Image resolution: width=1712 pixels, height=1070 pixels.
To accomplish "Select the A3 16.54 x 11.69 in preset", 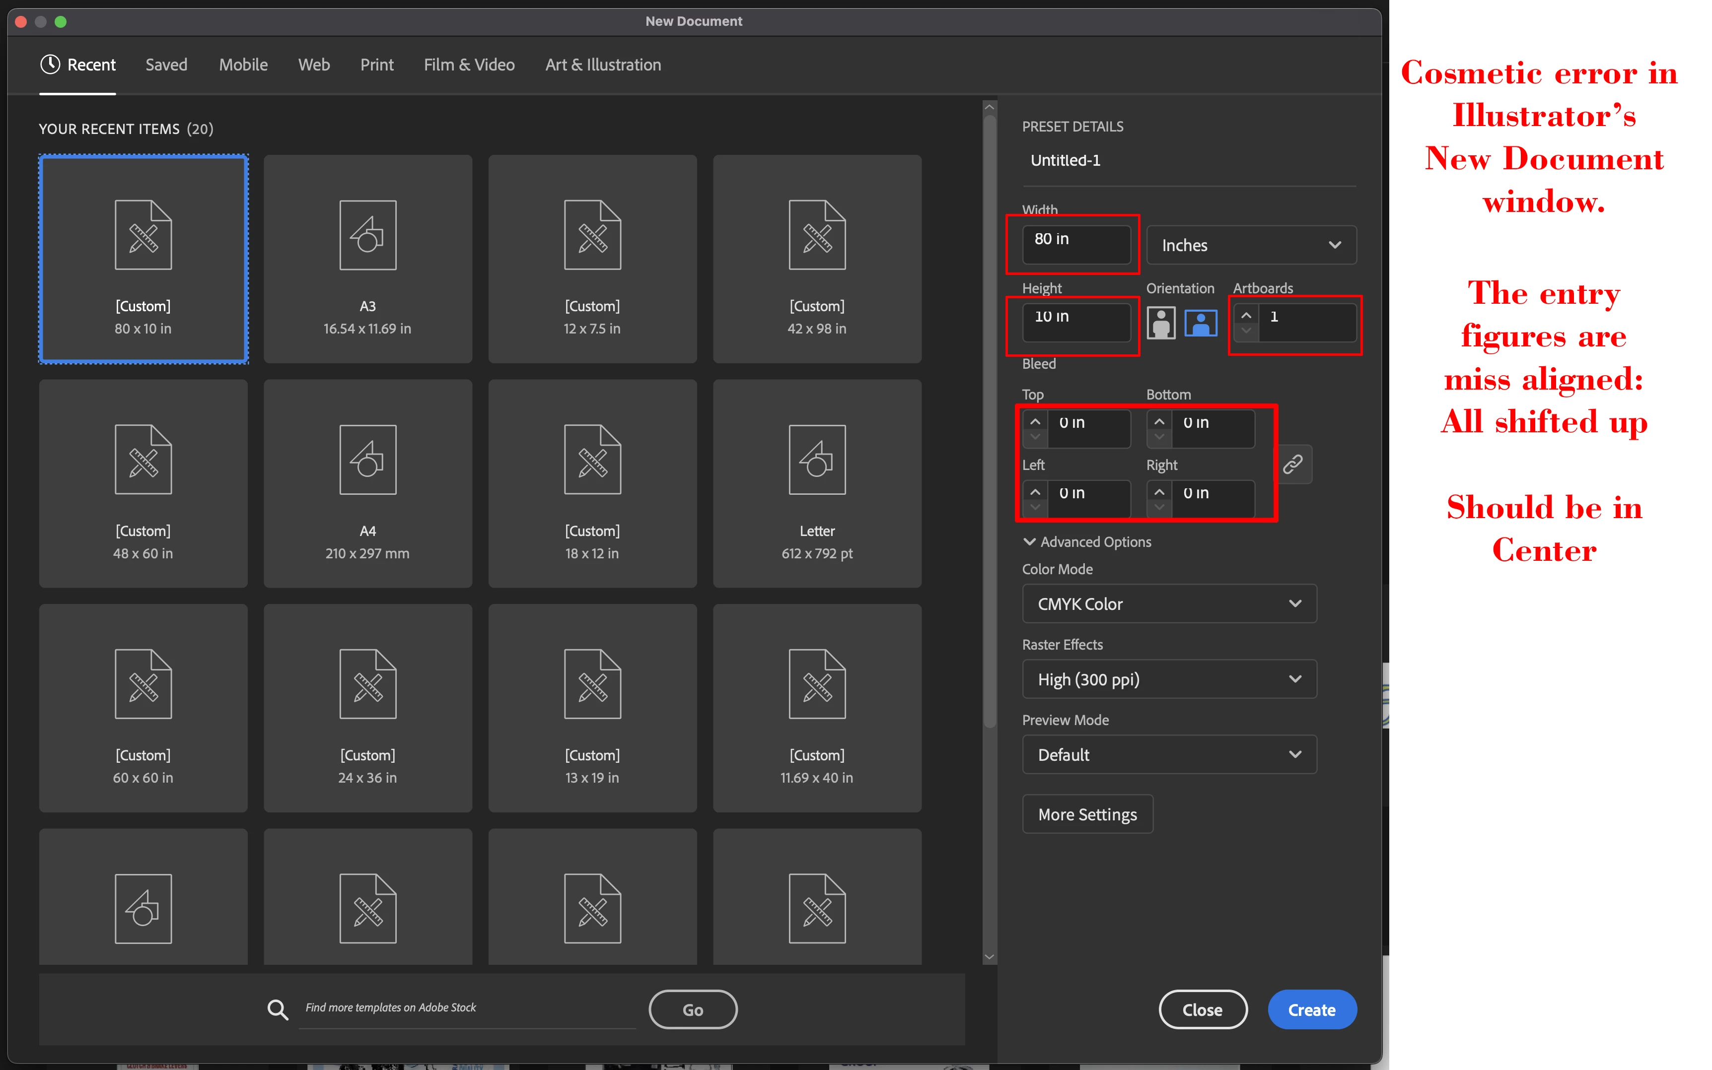I will pyautogui.click(x=367, y=259).
